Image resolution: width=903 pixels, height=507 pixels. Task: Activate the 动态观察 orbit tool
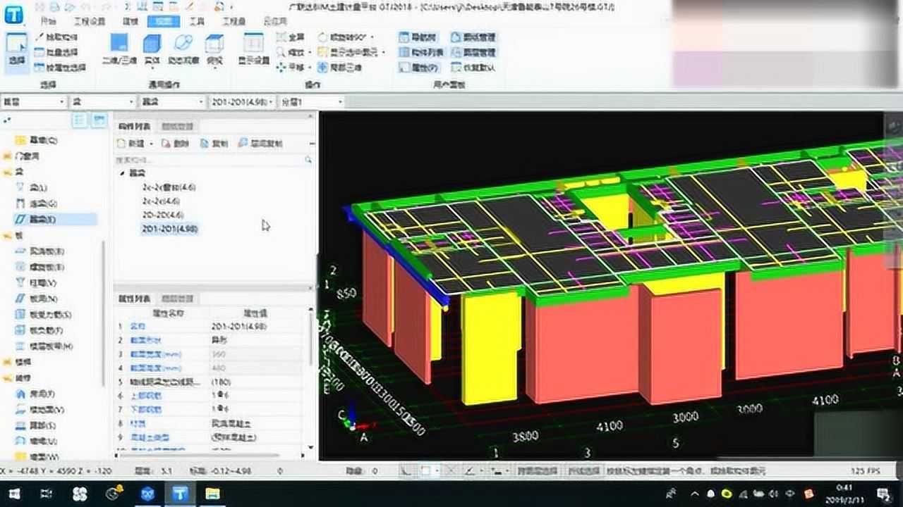tap(183, 48)
